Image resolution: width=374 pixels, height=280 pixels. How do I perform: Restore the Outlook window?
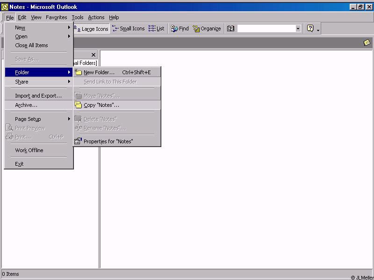(x=360, y=7)
